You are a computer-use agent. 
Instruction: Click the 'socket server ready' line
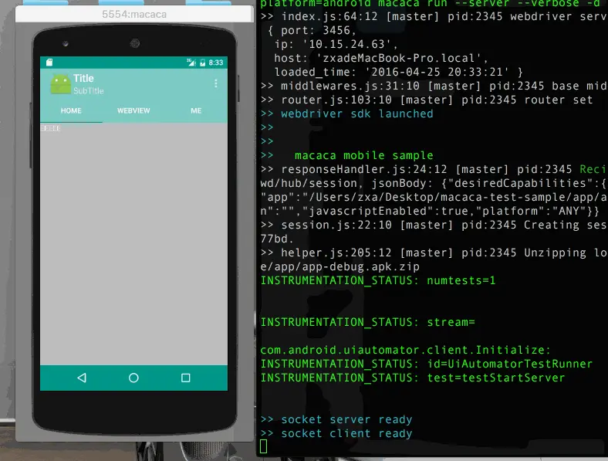(336, 419)
